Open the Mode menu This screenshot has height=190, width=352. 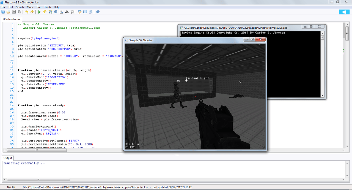click(x=30, y=7)
